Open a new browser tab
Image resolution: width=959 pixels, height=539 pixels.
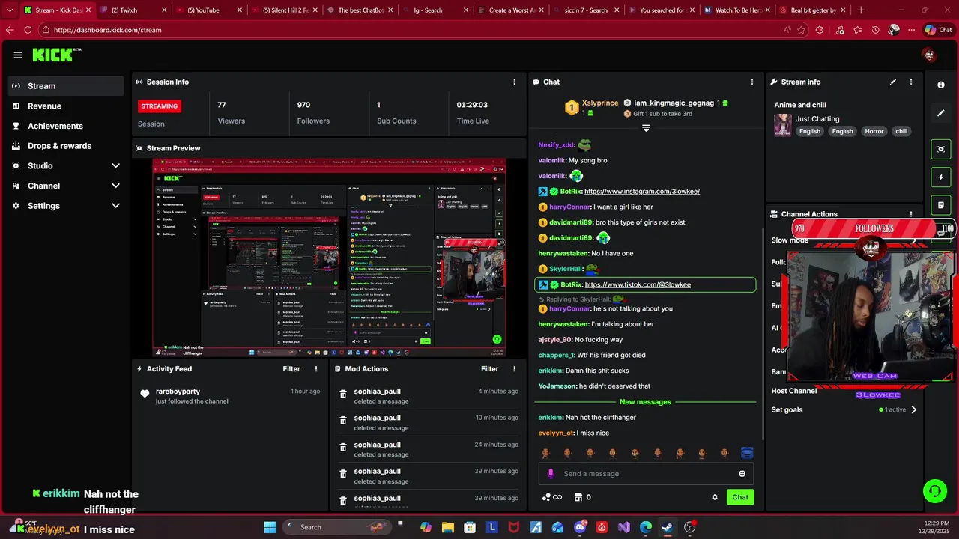(861, 10)
